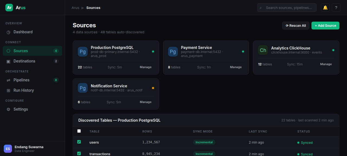Uncheck the transactions table checkbox

click(x=79, y=154)
